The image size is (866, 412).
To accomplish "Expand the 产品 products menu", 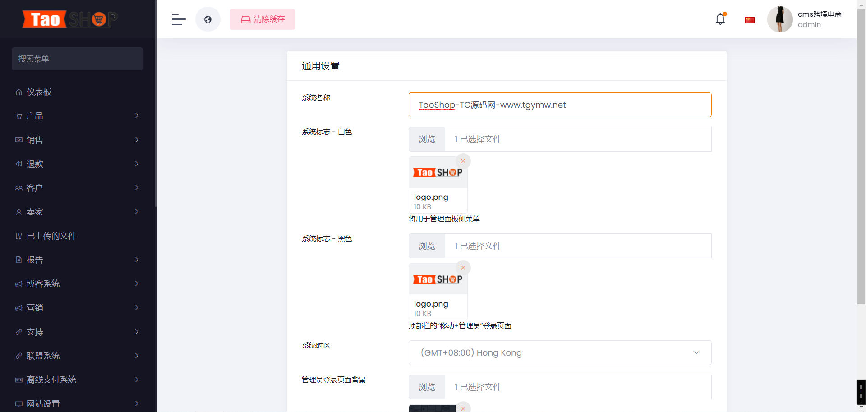I will coord(77,116).
